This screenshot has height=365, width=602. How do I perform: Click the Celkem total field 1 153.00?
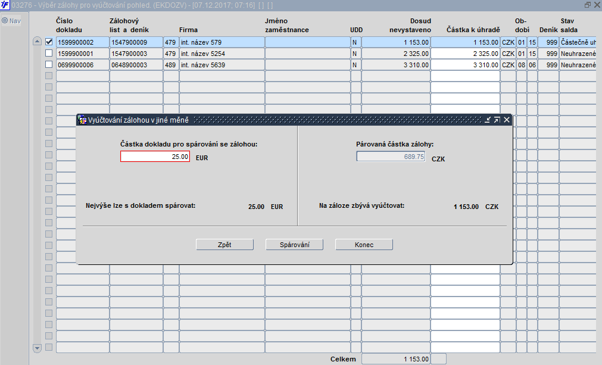[x=396, y=359]
